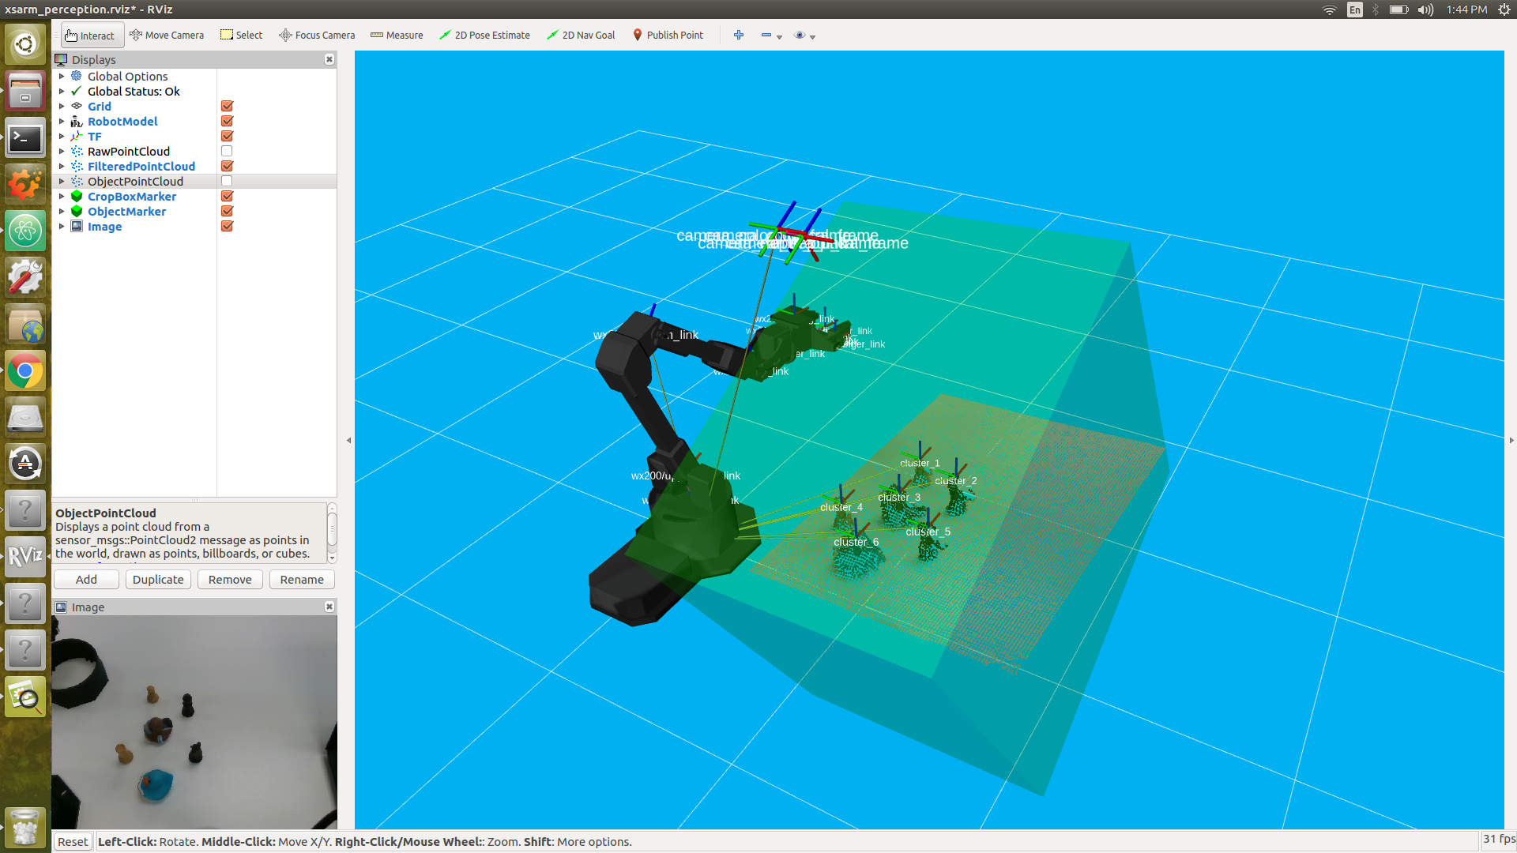Open the Atom editor launcher icon

tap(25, 231)
